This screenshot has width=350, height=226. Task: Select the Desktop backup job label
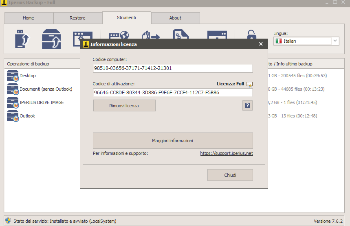(x=28, y=76)
